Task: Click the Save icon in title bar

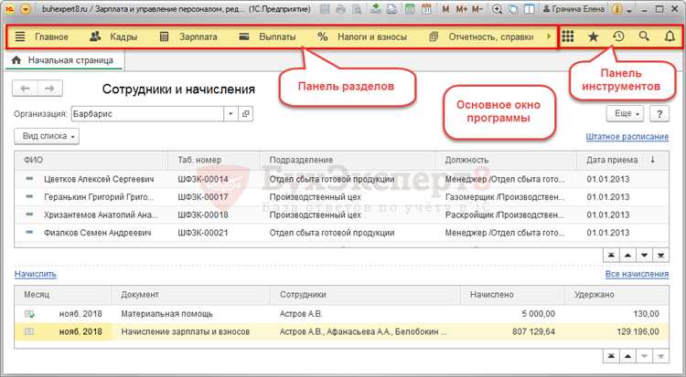Action: 325,9
